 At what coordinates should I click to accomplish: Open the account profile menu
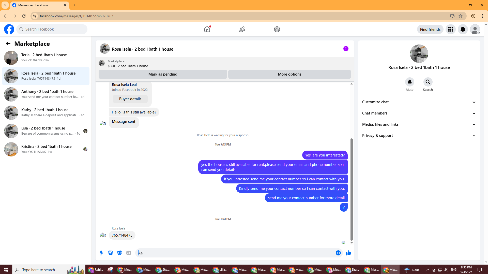475,29
